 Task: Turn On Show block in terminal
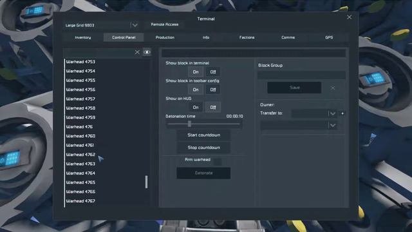click(196, 72)
